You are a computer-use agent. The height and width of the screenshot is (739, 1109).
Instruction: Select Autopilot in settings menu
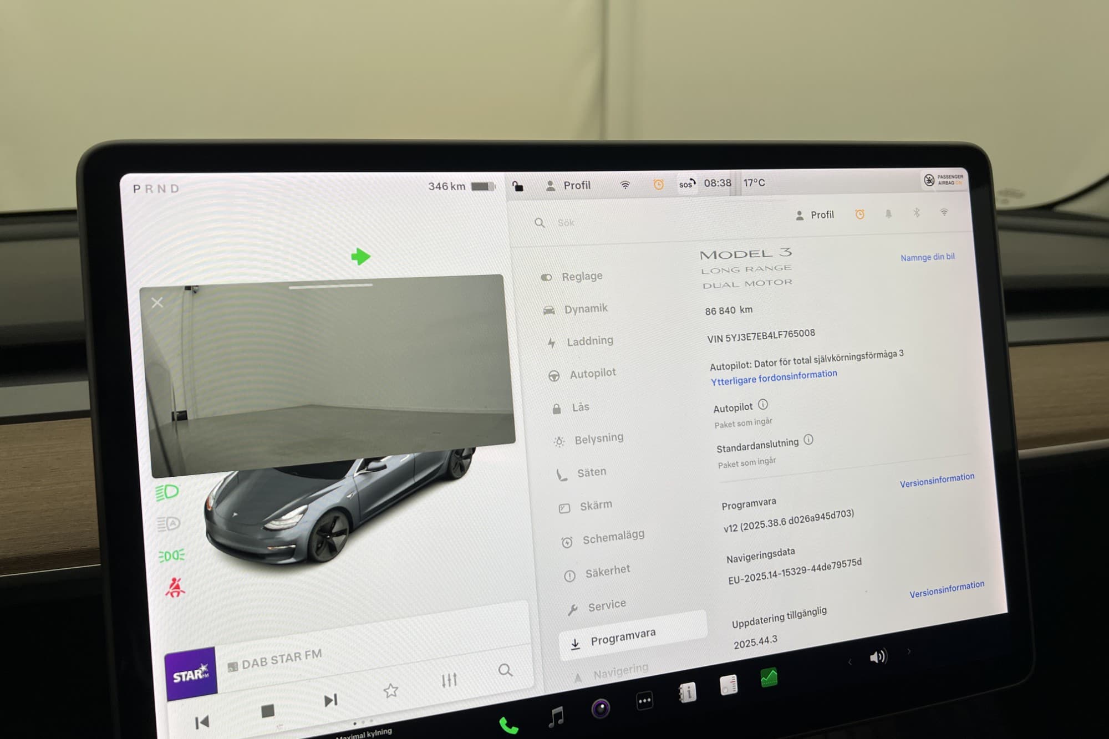click(x=592, y=374)
